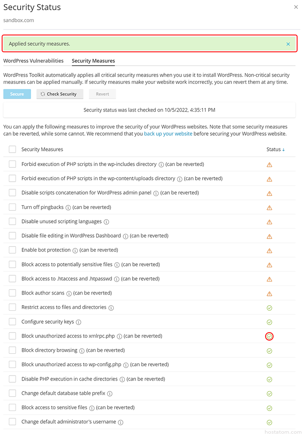Click info icon beside Turn off pingbacks
Image resolution: width=303 pixels, height=435 pixels.
click(x=68, y=207)
